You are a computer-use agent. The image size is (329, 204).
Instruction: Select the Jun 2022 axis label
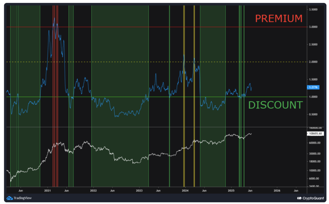112,190
